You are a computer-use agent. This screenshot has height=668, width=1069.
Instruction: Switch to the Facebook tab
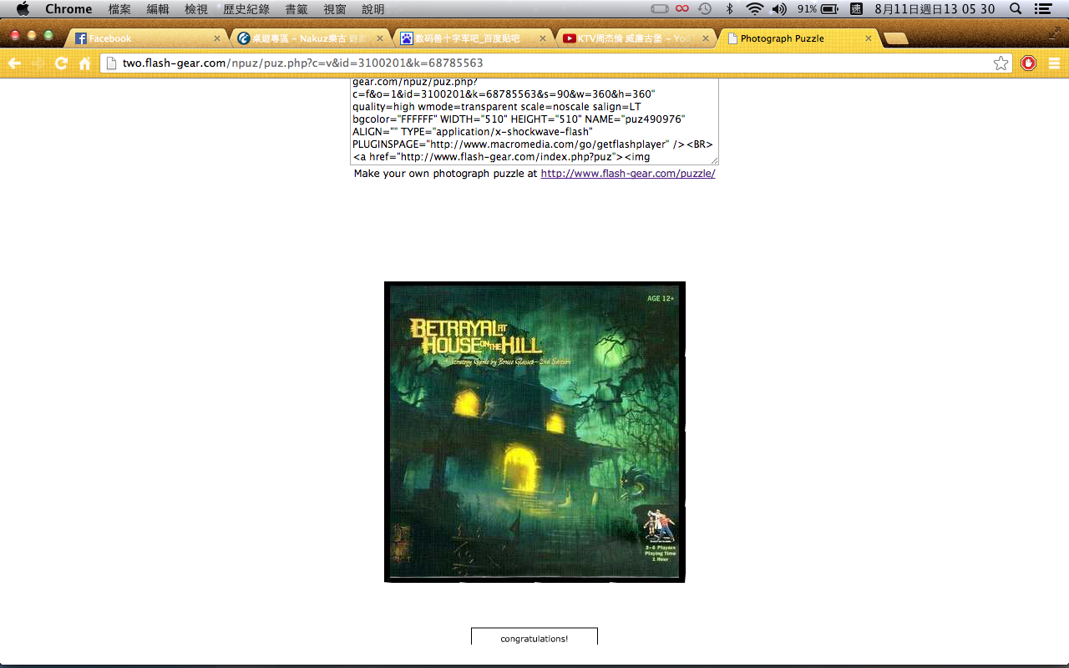[142, 38]
